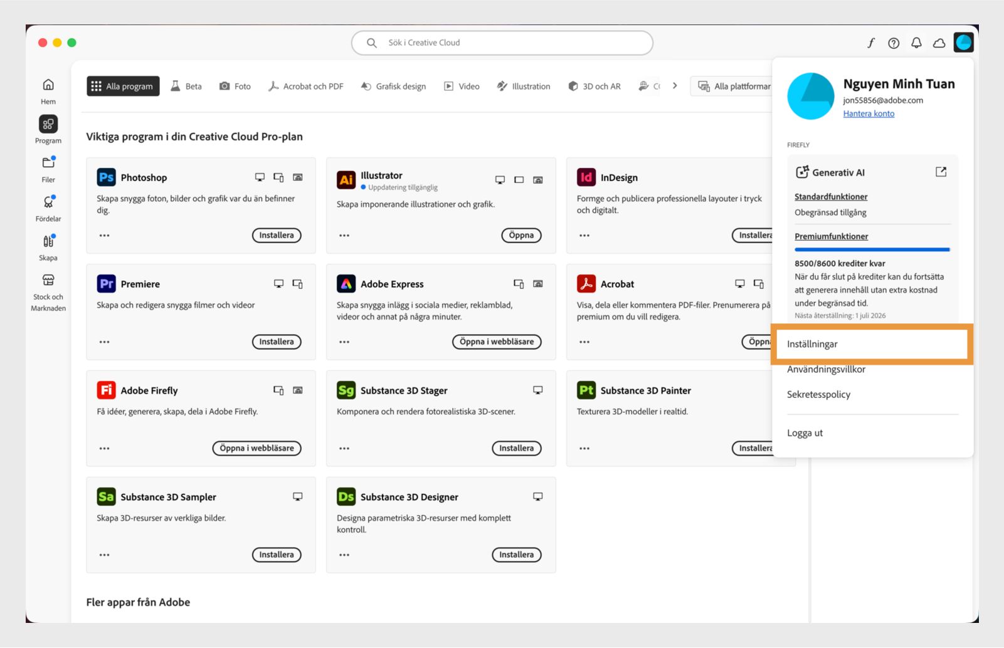
Task: Click the Photoshop app icon
Action: 106,177
